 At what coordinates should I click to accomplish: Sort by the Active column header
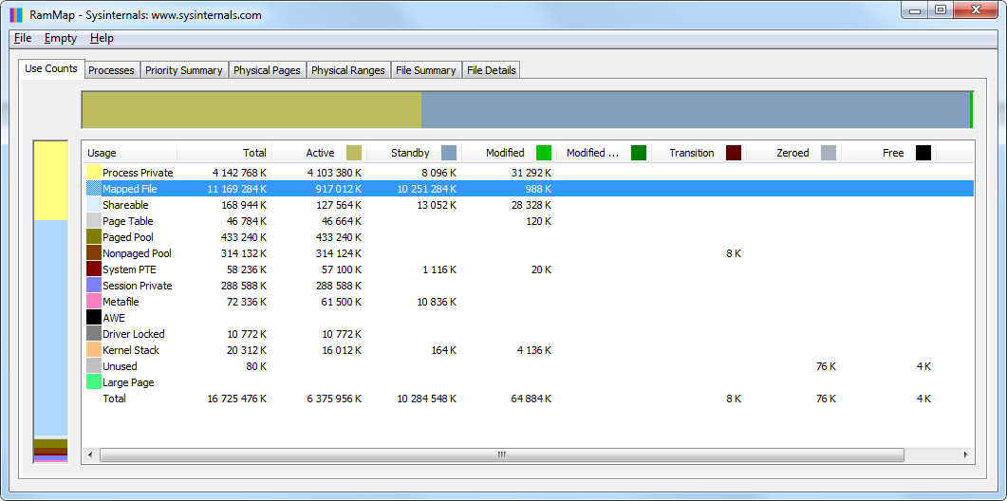tap(319, 153)
